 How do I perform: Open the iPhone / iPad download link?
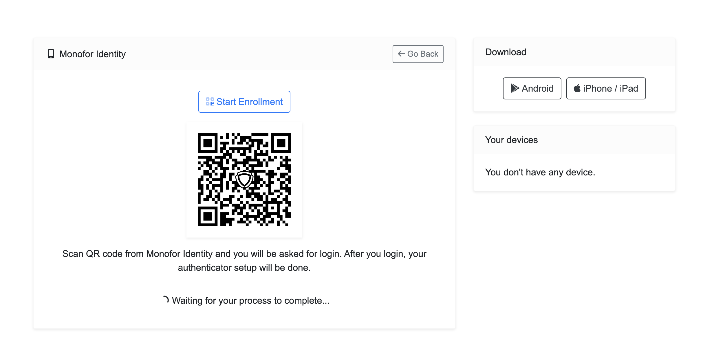click(x=606, y=88)
